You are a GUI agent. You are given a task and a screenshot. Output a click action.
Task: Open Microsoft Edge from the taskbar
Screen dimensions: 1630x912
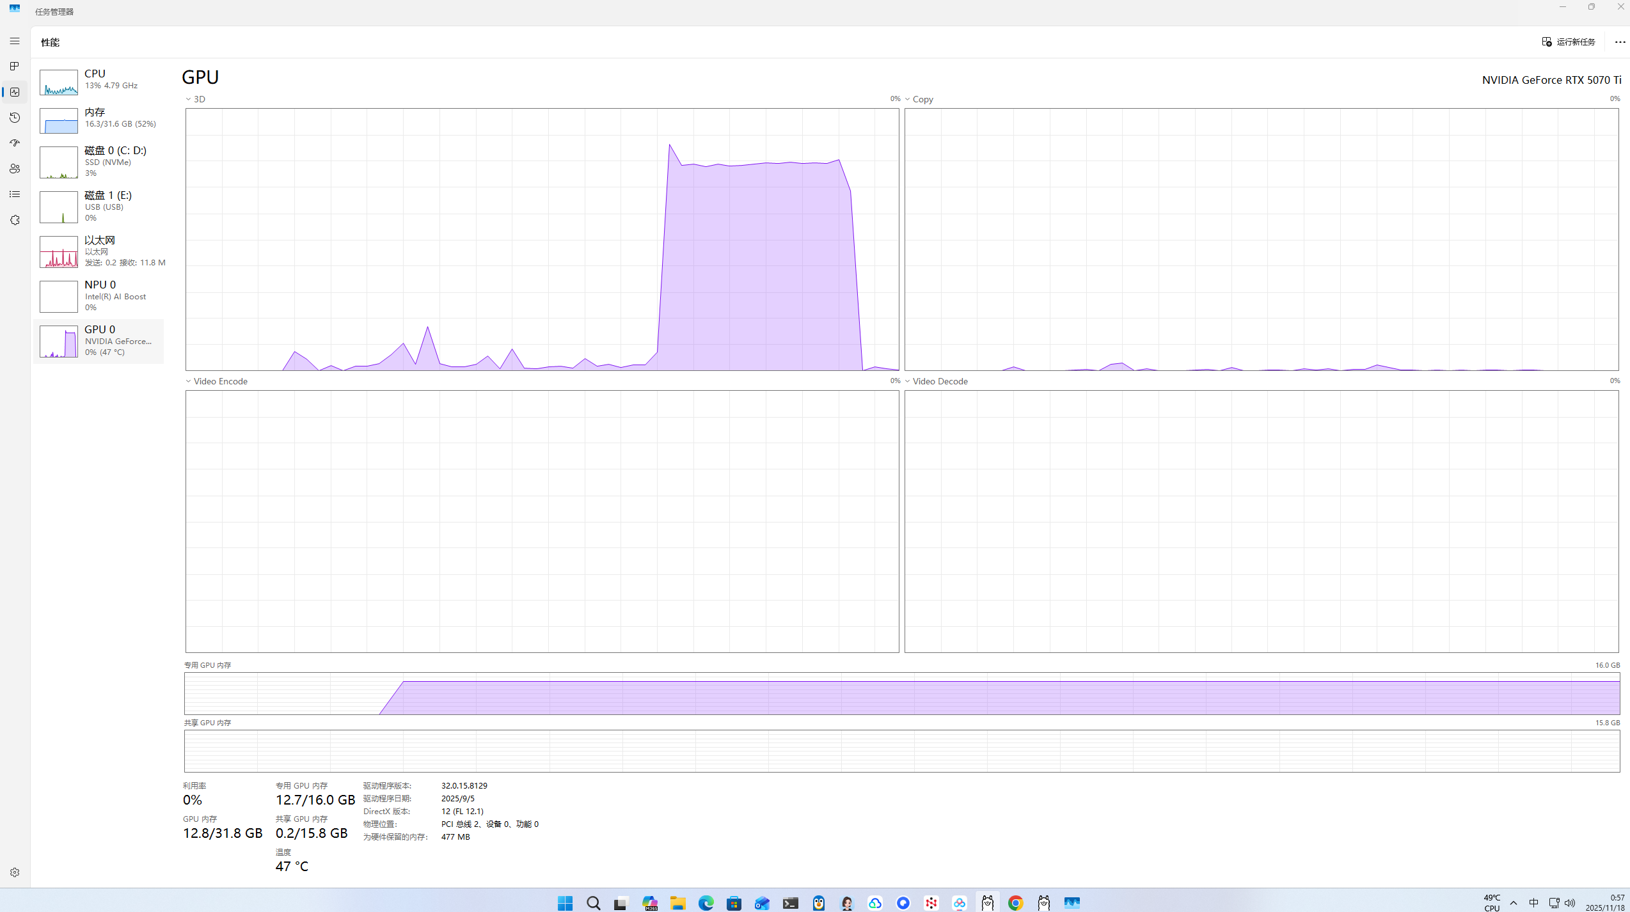coord(706,902)
